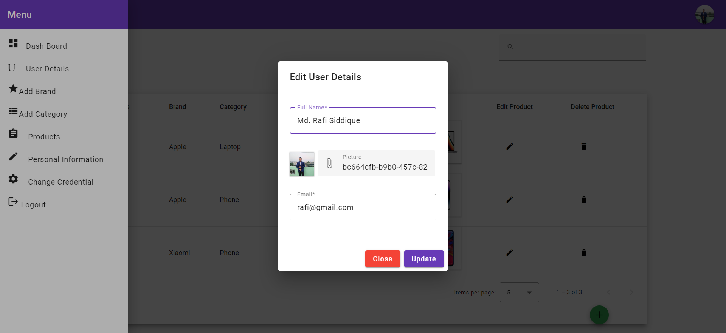Select the Personal Information pencil icon
Image resolution: width=726 pixels, height=333 pixels.
point(13,156)
